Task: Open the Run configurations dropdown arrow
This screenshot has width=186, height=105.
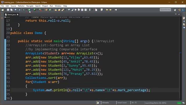Action: click(x=32, y=10)
